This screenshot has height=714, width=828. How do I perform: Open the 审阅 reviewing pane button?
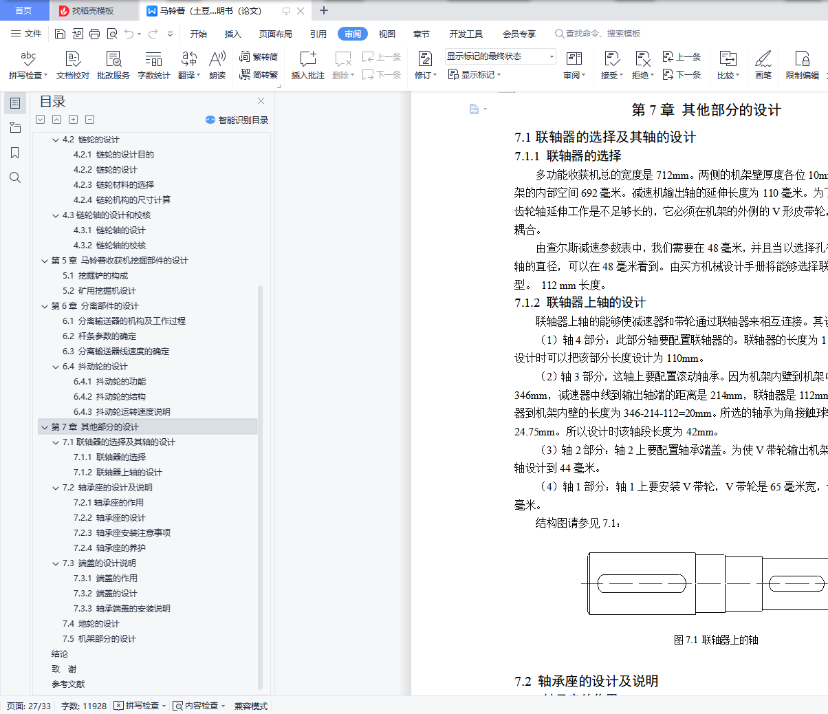coord(574,65)
